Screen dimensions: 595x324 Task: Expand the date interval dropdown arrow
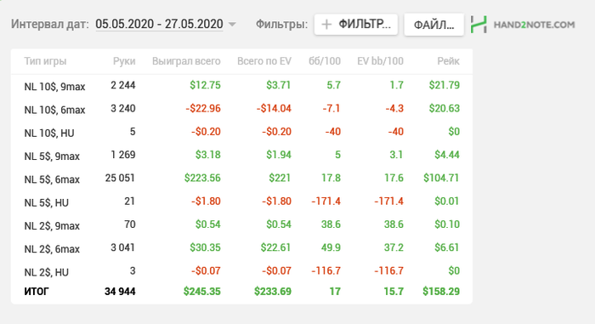(232, 25)
